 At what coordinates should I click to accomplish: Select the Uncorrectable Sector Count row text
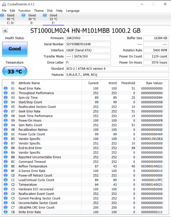[38, 203]
